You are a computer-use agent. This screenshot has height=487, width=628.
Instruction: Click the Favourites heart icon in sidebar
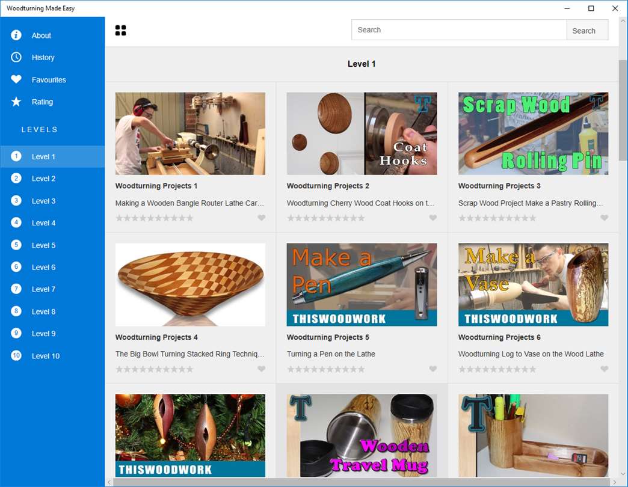[16, 79]
